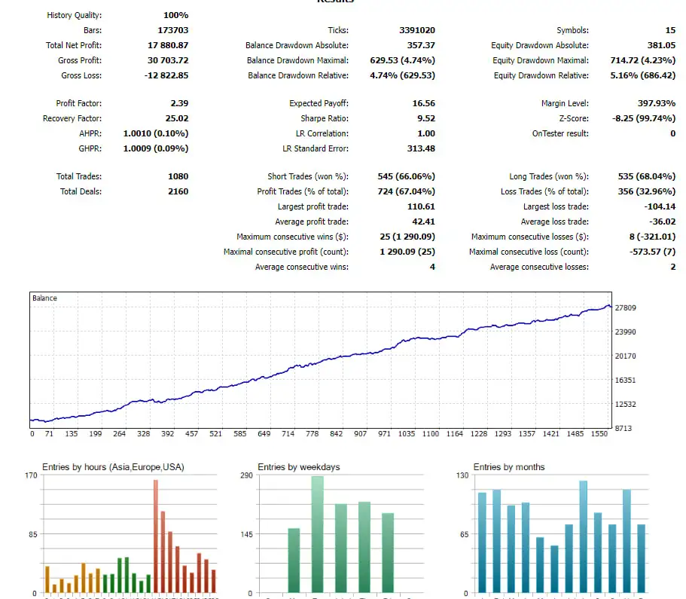This screenshot has width=686, height=599.
Task: Click the Balance label in the chart
Action: (x=44, y=298)
